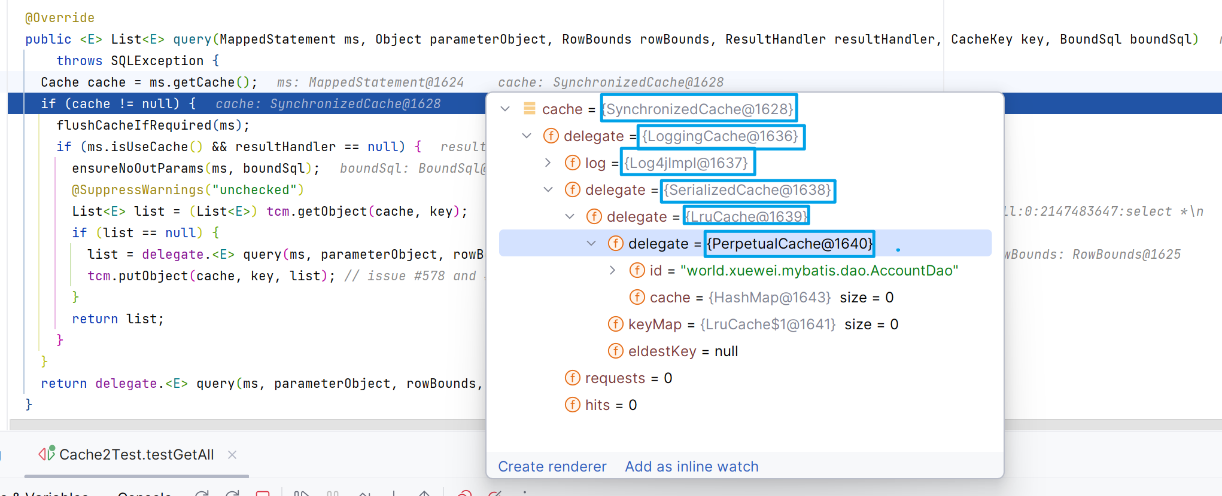Select the {LoggingCache@1636} value
The image size is (1222, 496).
click(x=721, y=136)
